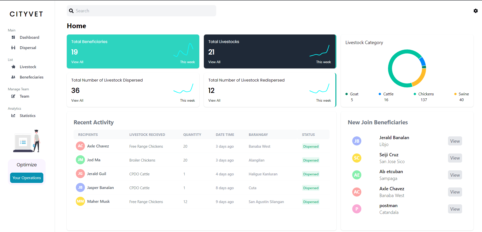Toggle the Cattle legend item

coord(386,94)
